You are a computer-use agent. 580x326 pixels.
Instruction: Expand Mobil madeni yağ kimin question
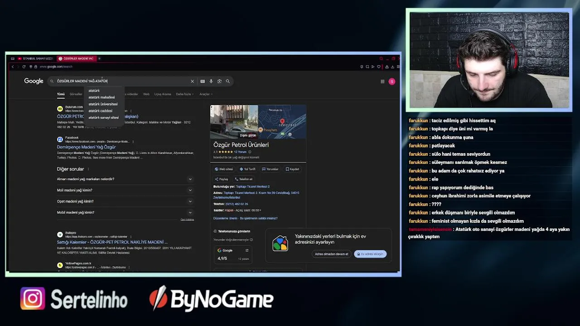pos(125,212)
